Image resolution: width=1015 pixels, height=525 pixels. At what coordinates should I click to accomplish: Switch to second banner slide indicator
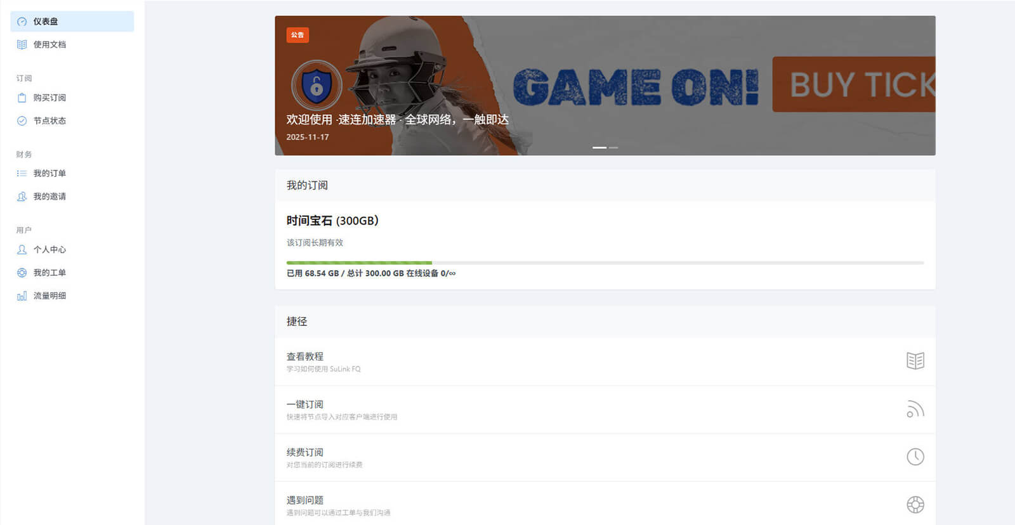(613, 148)
